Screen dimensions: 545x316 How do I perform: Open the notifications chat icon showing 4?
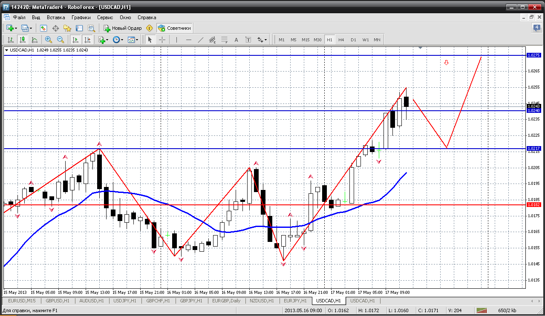pos(537,28)
